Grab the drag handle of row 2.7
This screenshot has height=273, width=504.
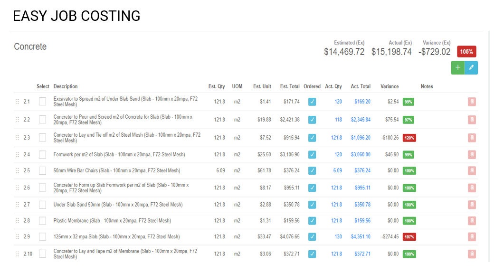[x=18, y=205]
